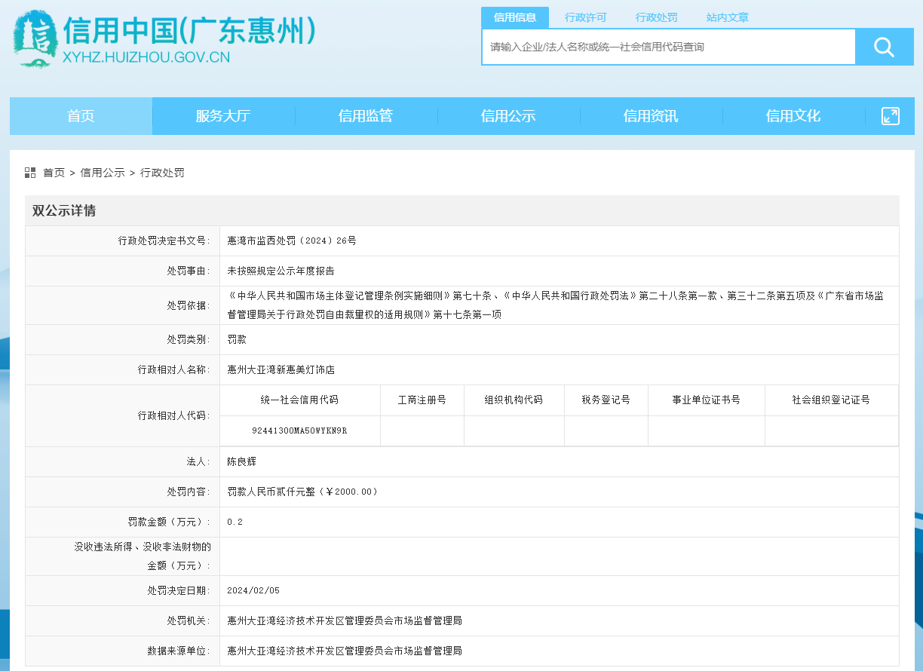
Task: Click the 行政处罚 breadcrumb link
Action: (162, 173)
